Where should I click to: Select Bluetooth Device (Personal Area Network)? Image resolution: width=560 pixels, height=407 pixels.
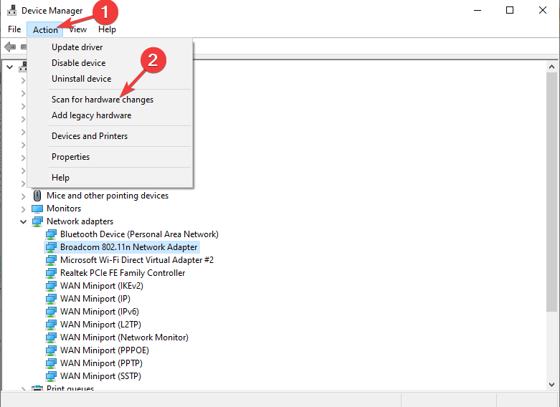[x=139, y=234]
